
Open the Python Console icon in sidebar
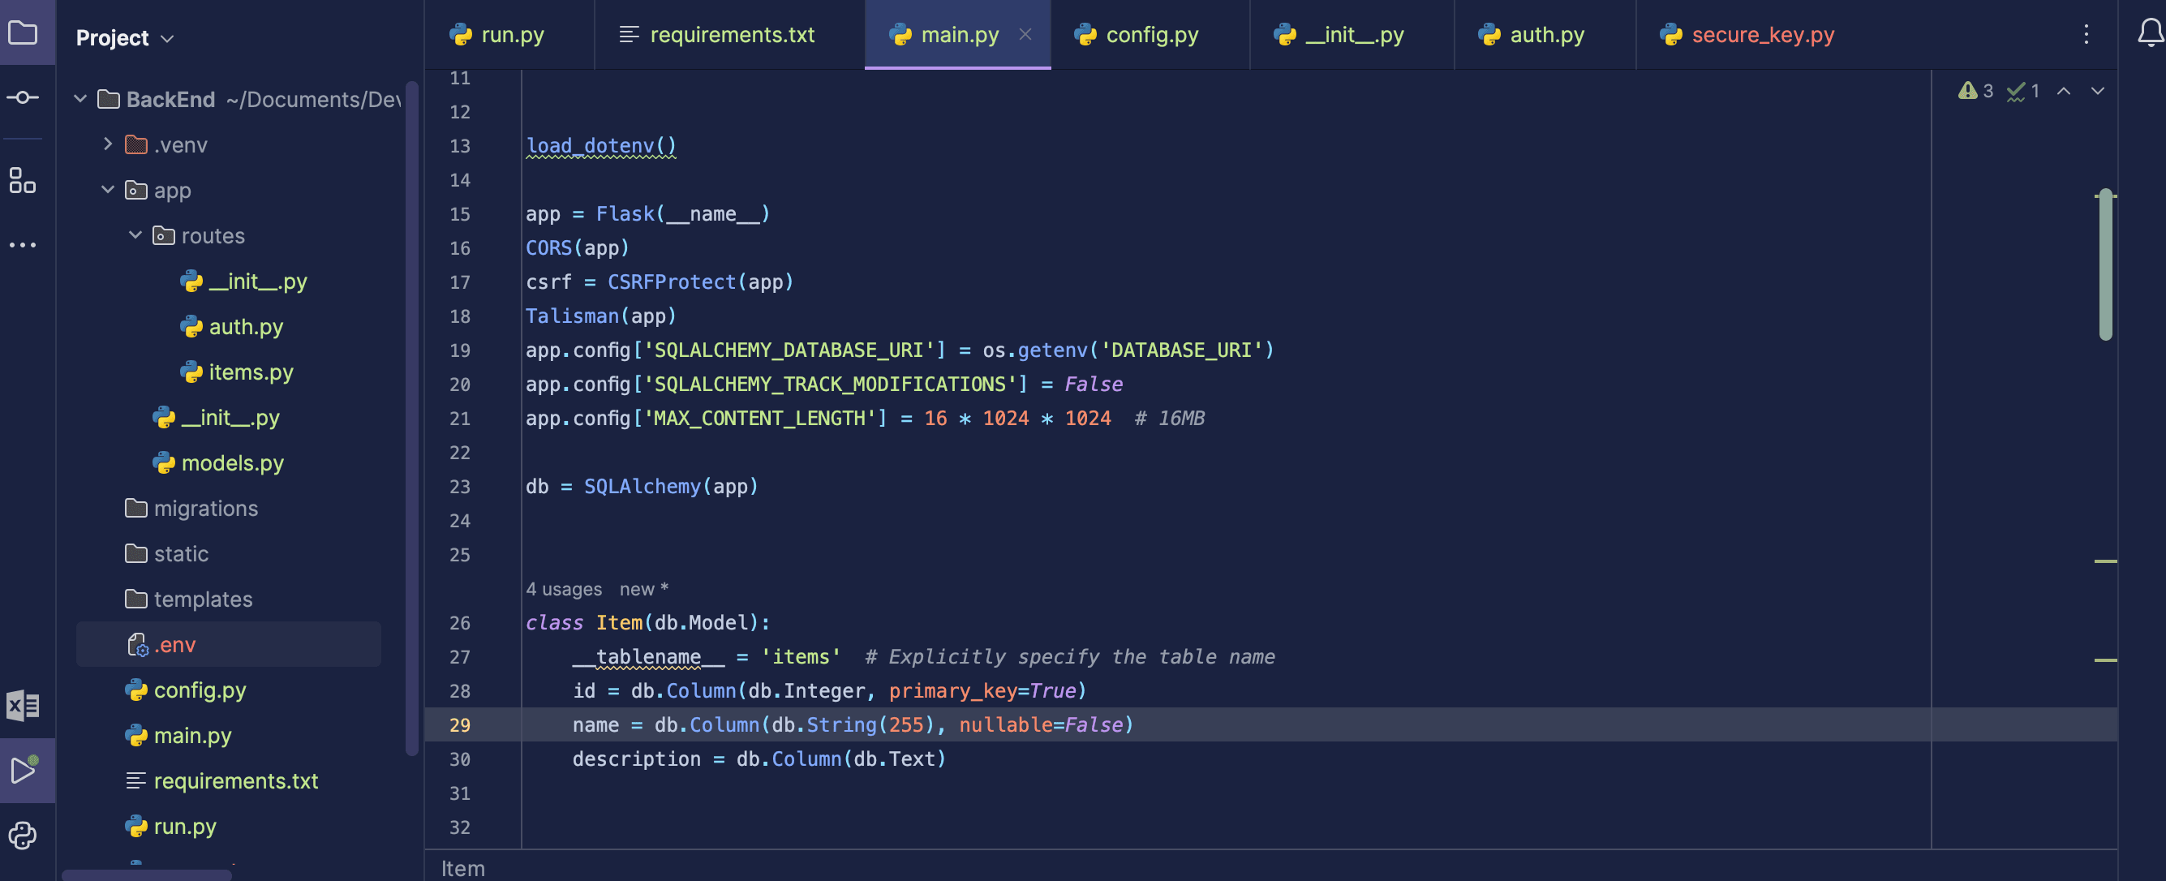click(x=23, y=835)
